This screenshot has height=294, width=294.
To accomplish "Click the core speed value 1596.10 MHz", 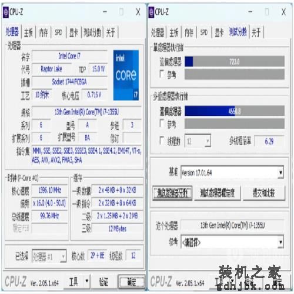I will 49,190.
